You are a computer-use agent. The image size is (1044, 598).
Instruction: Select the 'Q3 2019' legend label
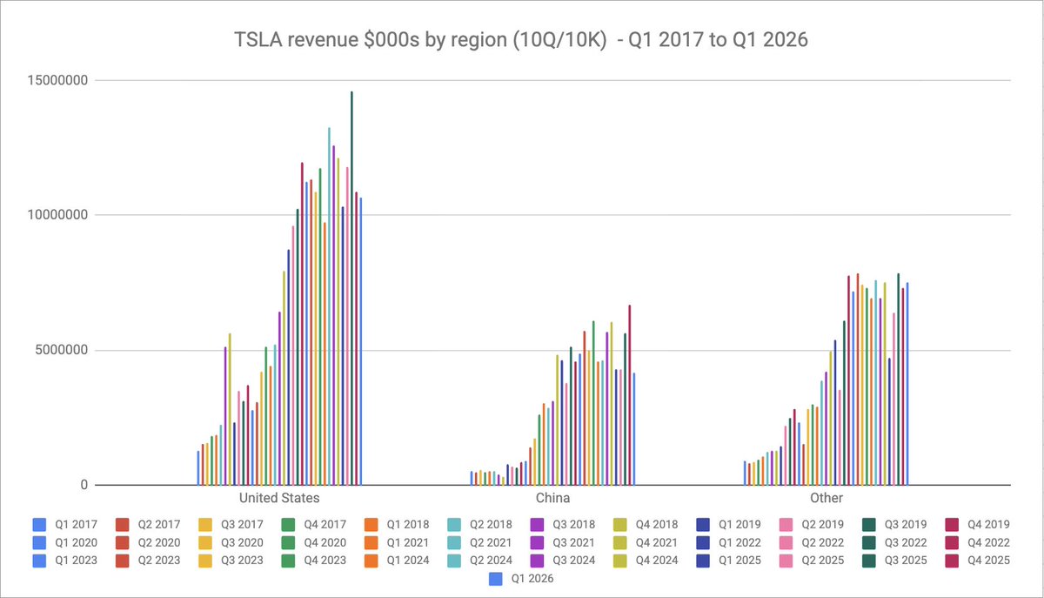907,525
